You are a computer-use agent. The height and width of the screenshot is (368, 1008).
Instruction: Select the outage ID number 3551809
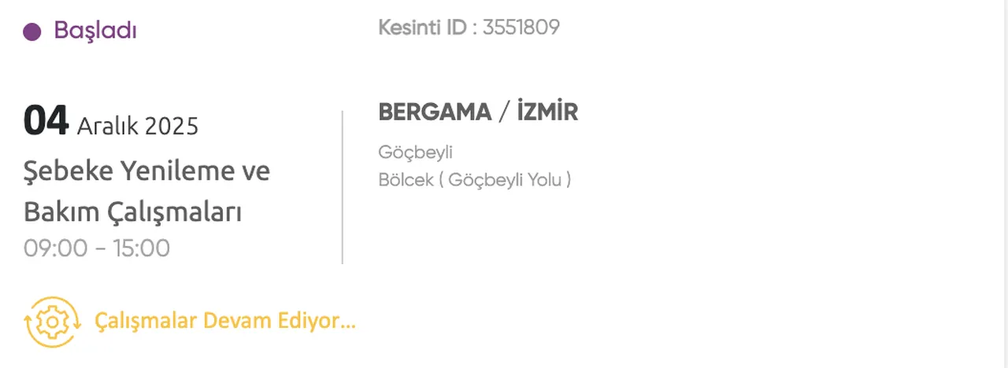[521, 28]
